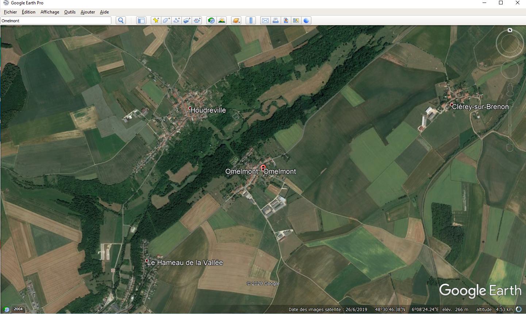
Task: Click the left Omelmont place label
Action: pyautogui.click(x=242, y=171)
